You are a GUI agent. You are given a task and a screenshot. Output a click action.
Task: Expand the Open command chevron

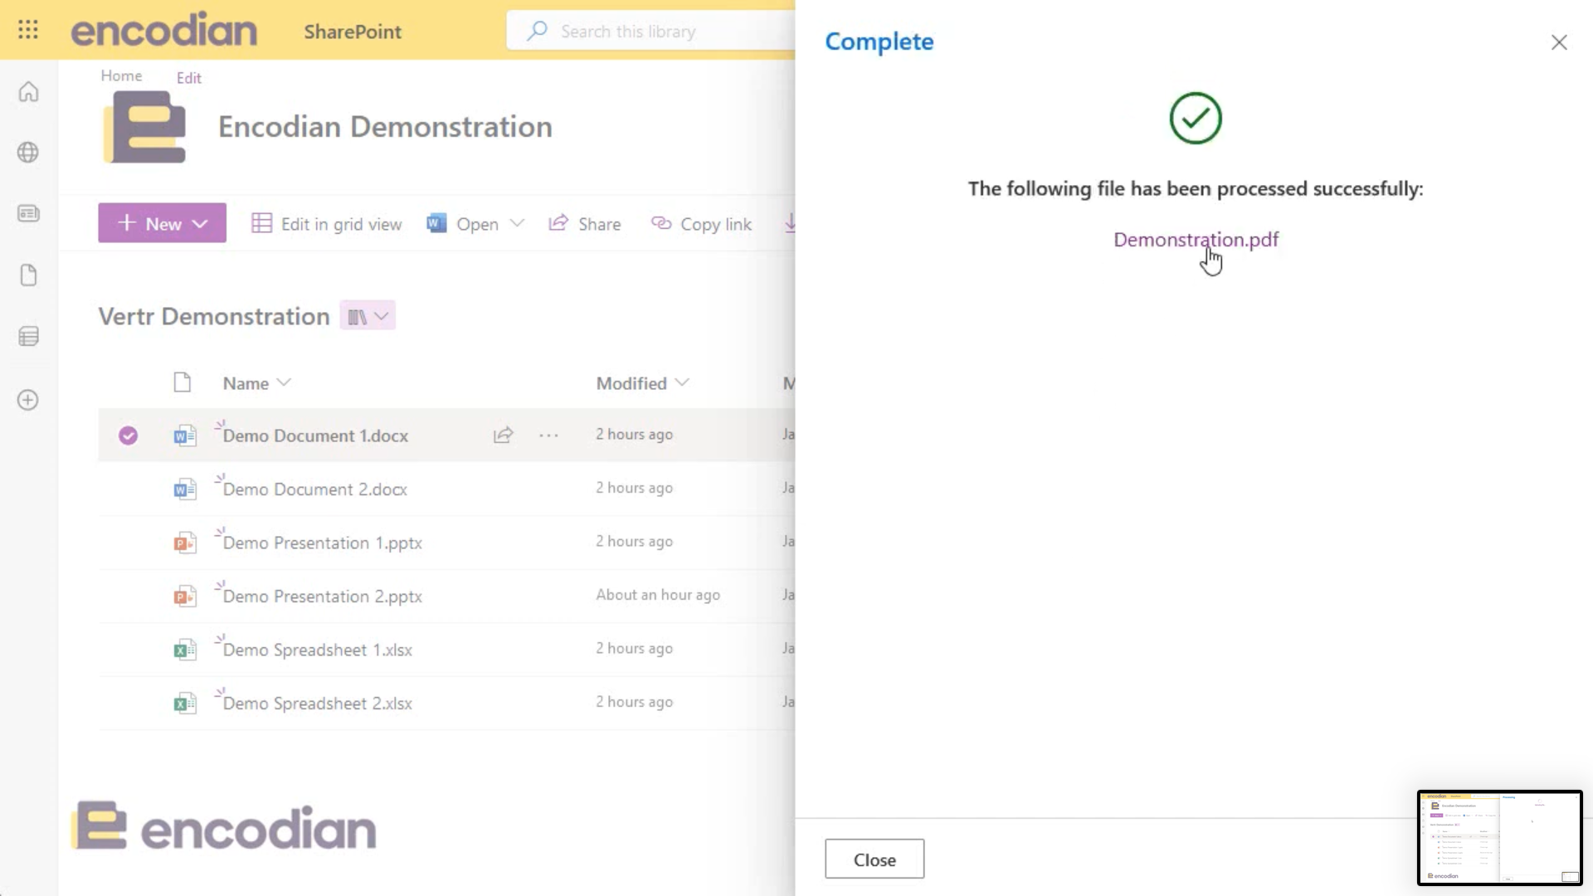click(x=517, y=223)
